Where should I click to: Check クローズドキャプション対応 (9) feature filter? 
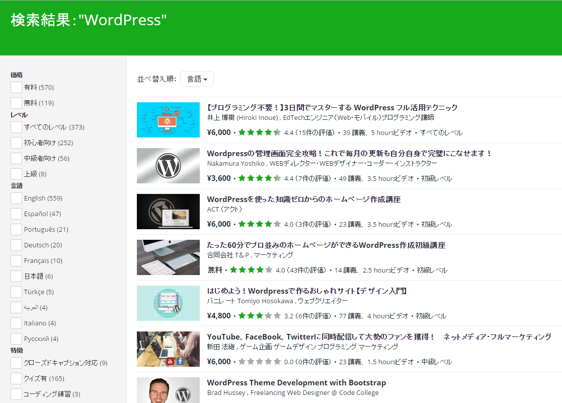pos(16,363)
